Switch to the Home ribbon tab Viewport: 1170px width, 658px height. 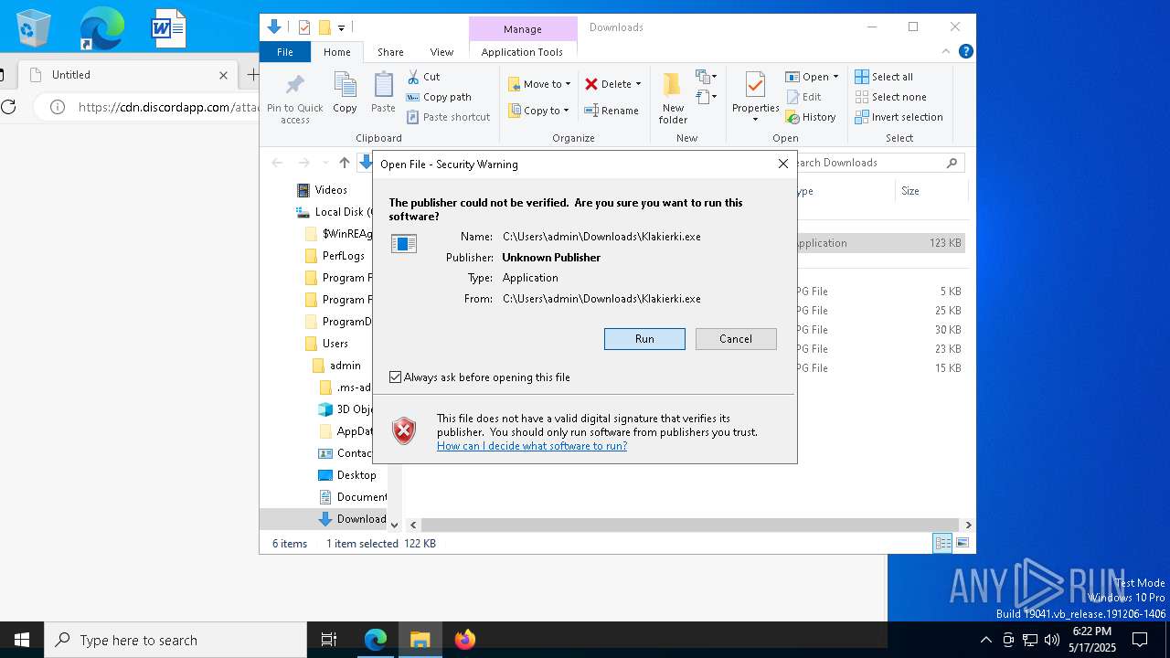point(336,52)
